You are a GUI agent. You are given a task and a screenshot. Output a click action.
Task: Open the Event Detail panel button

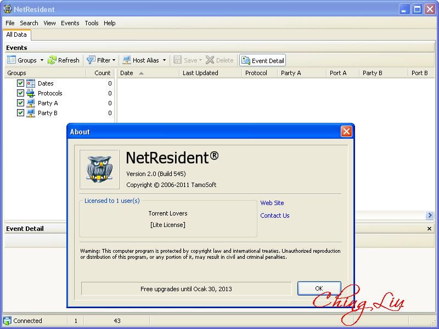pos(262,60)
